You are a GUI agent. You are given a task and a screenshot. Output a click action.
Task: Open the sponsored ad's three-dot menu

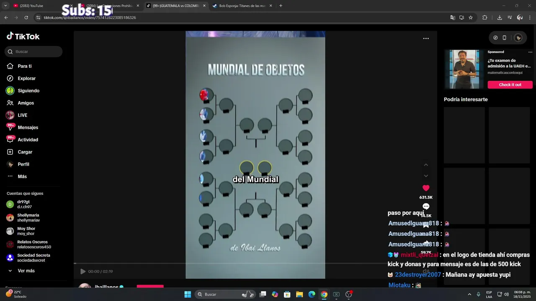530,52
